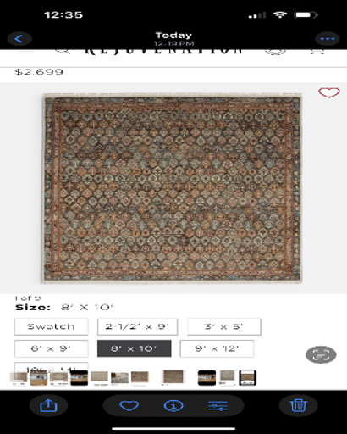Open the three-dot more options menu

[x=328, y=39]
